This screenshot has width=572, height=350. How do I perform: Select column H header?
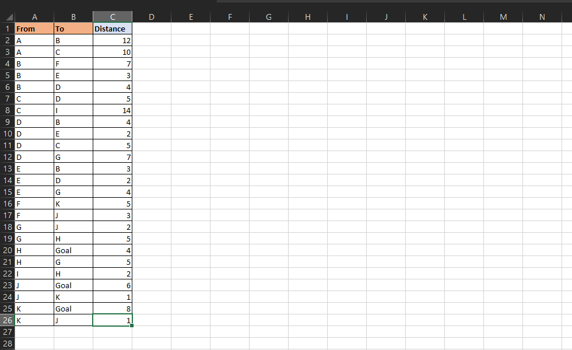pos(308,17)
